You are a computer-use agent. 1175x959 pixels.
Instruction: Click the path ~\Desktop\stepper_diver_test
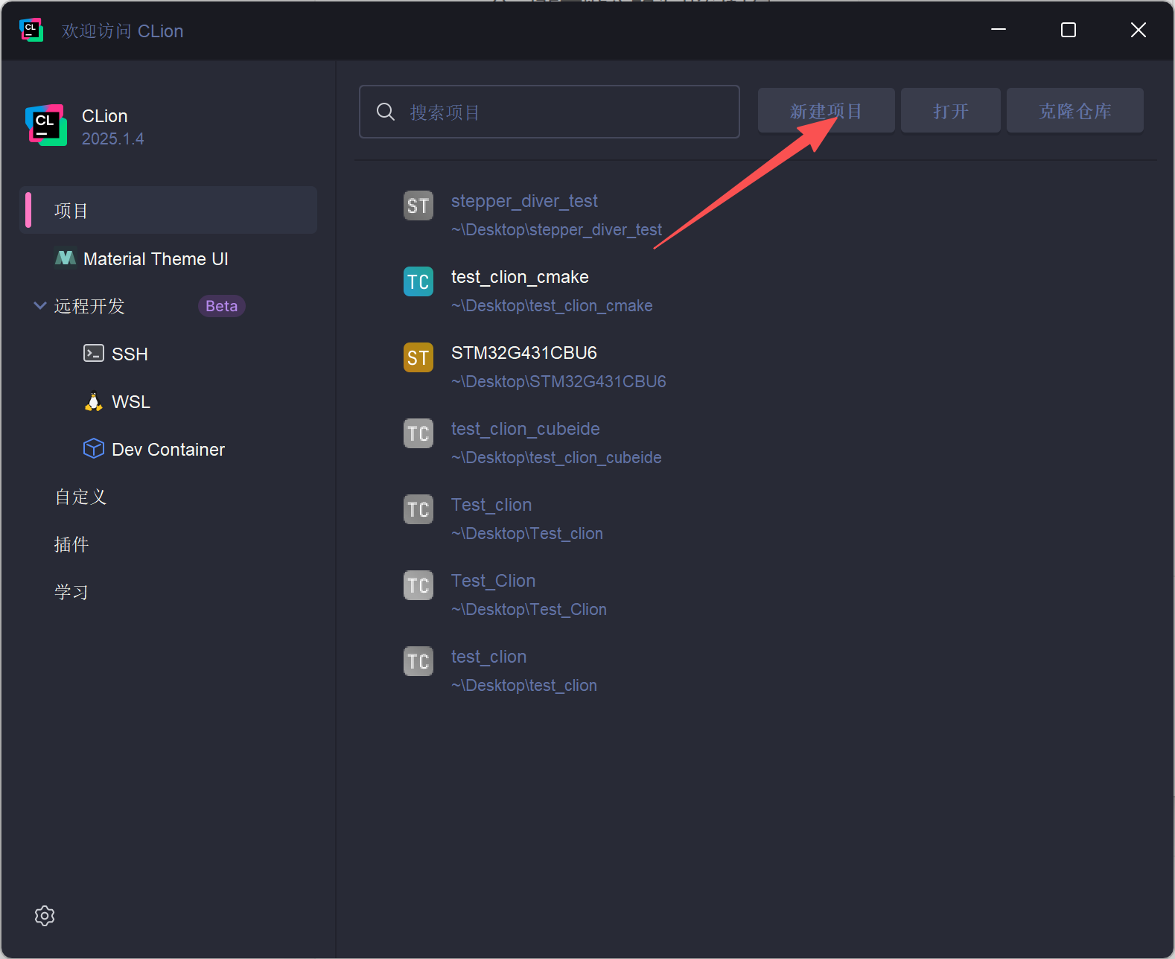[556, 229]
